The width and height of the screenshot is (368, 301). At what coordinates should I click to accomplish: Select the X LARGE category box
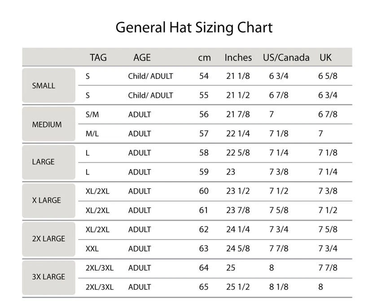[x=49, y=201]
